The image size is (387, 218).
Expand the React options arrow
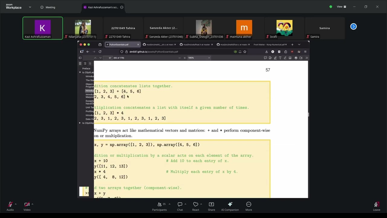pos(201,204)
